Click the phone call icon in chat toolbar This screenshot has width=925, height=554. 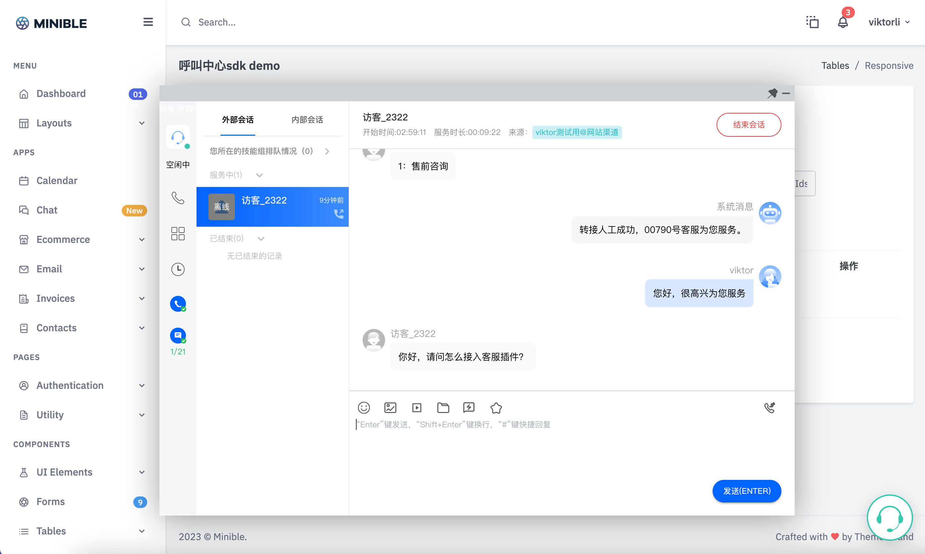point(770,407)
